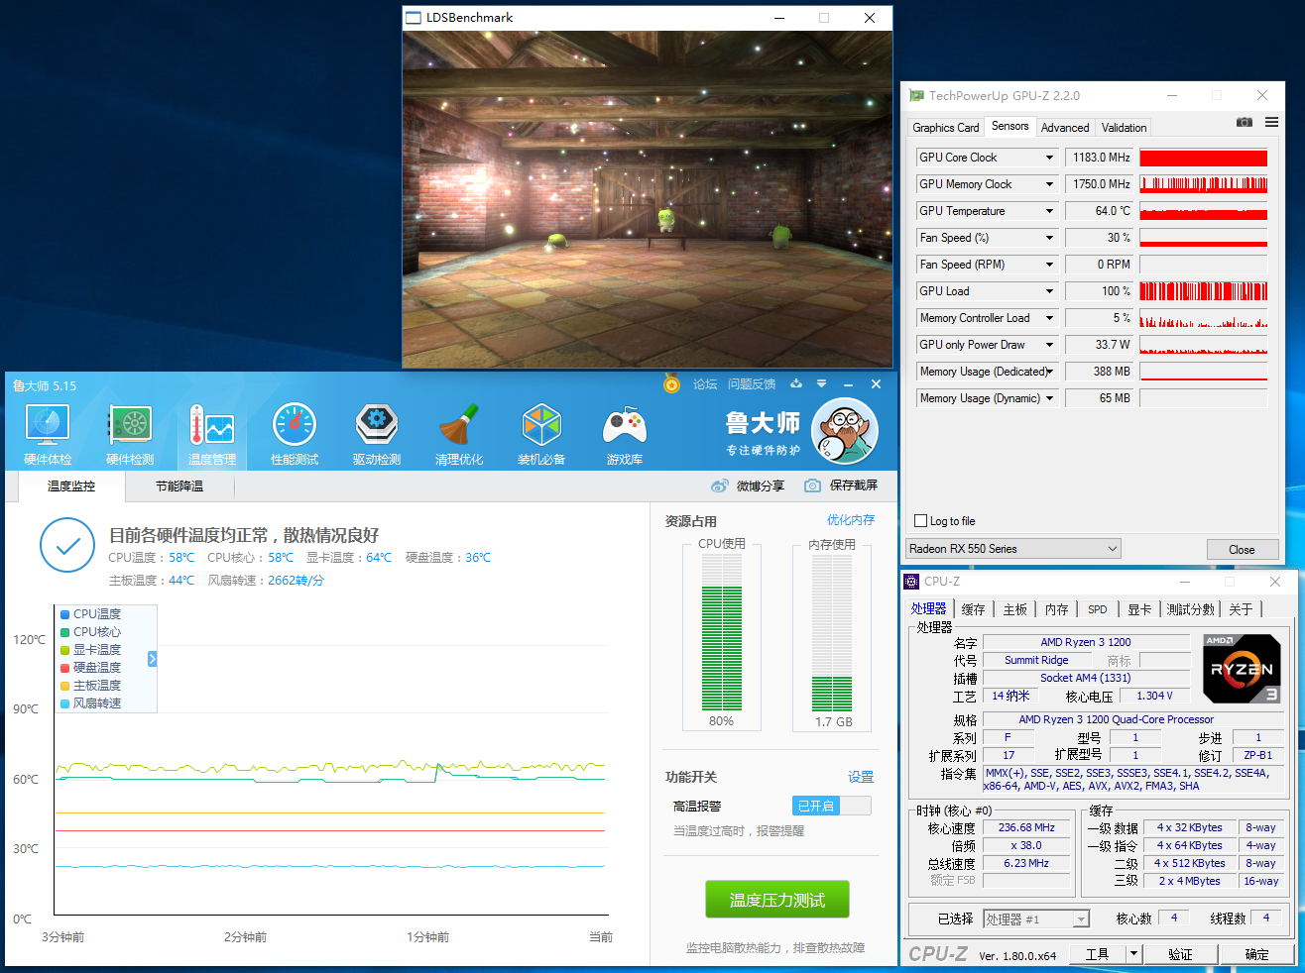Click the GPU-Z screenshot camera icon
Screen dimensions: 1305x973
pyautogui.click(x=1244, y=122)
